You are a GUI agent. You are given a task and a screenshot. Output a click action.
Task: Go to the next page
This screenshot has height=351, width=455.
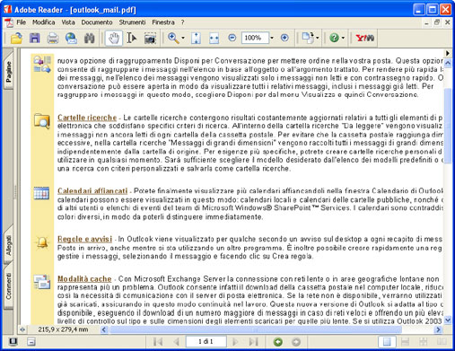[x=235, y=341]
